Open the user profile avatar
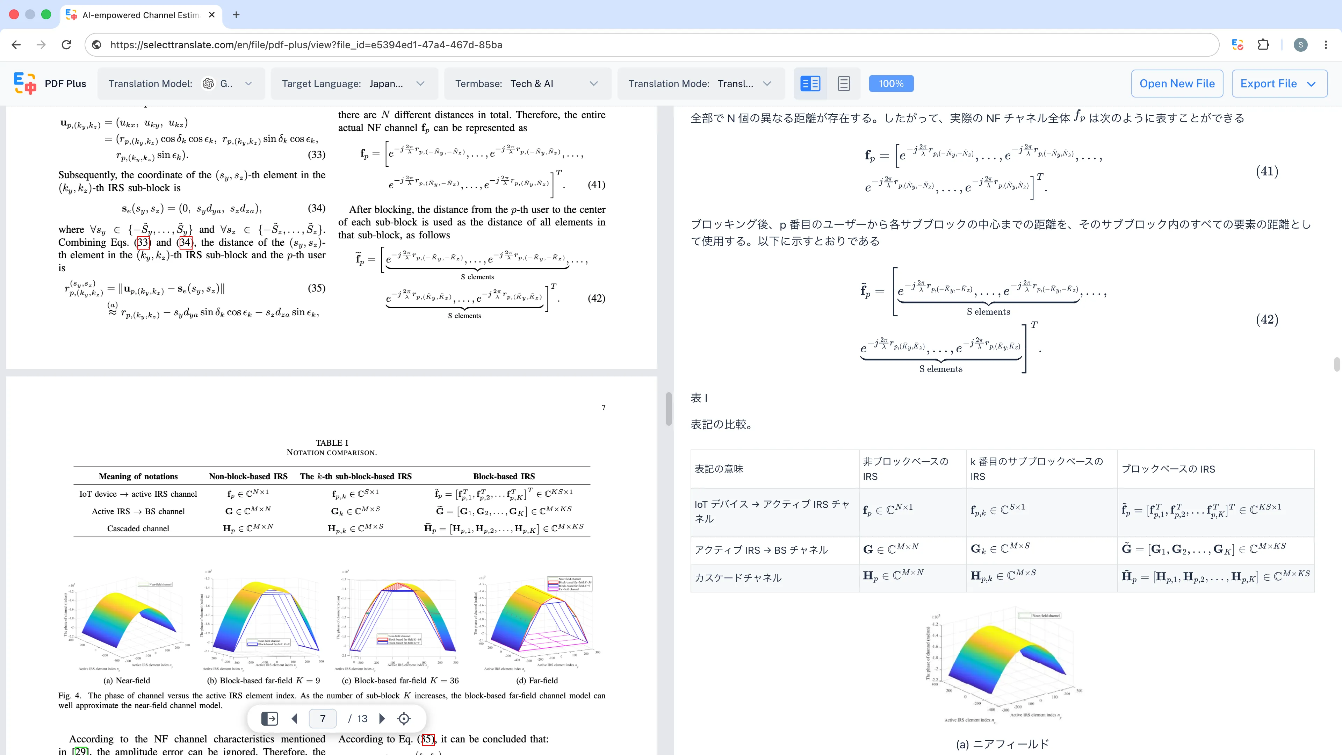Image resolution: width=1342 pixels, height=755 pixels. click(x=1300, y=45)
